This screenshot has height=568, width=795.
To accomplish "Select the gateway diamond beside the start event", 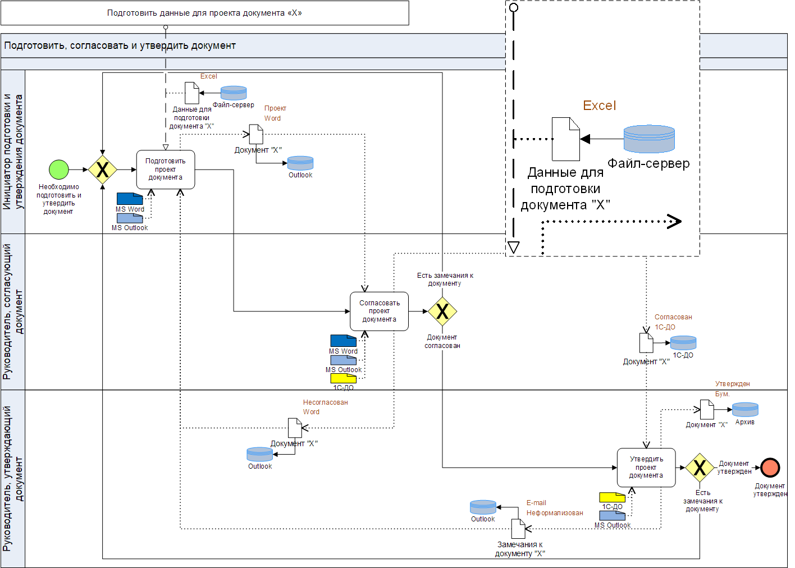I will click(x=103, y=170).
